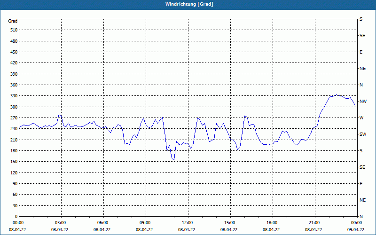Image resolution: width=376 pixels, height=235 pixels.
Task: Select the 120 value on the left axis
Action: tap(14, 172)
